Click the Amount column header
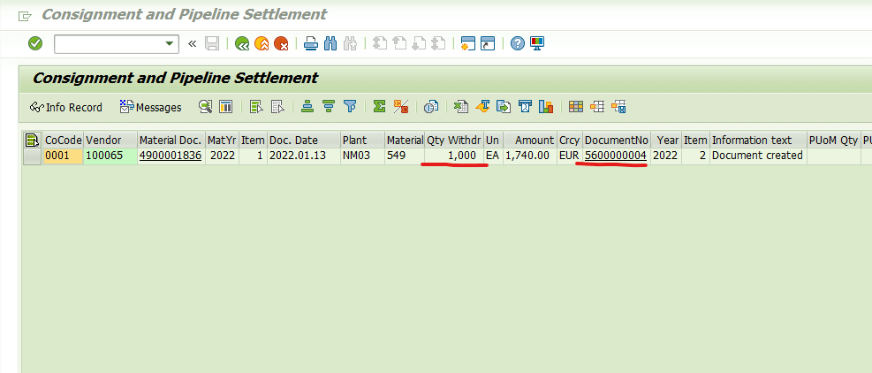This screenshot has width=872, height=373. [x=529, y=141]
